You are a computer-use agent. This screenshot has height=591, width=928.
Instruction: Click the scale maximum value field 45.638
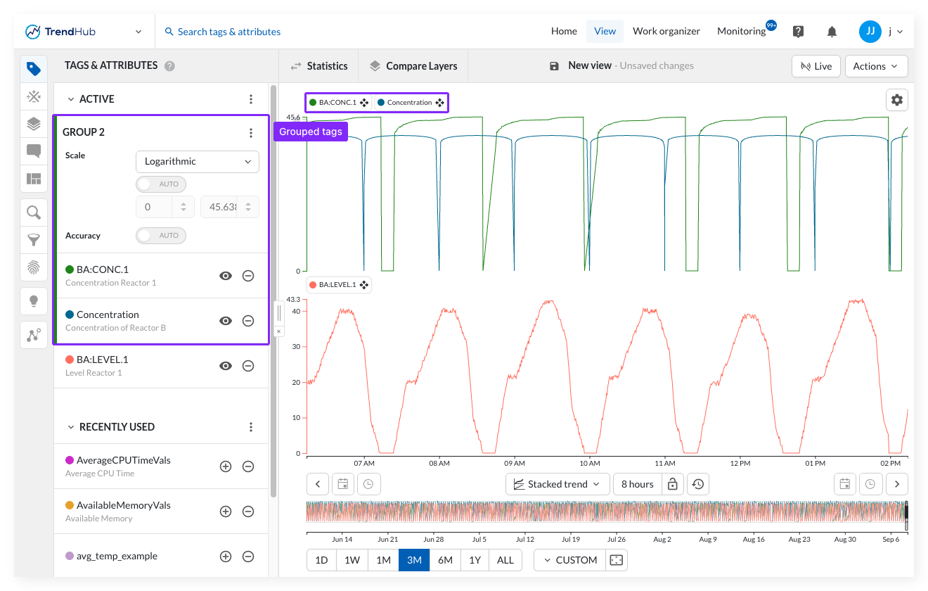pos(230,207)
